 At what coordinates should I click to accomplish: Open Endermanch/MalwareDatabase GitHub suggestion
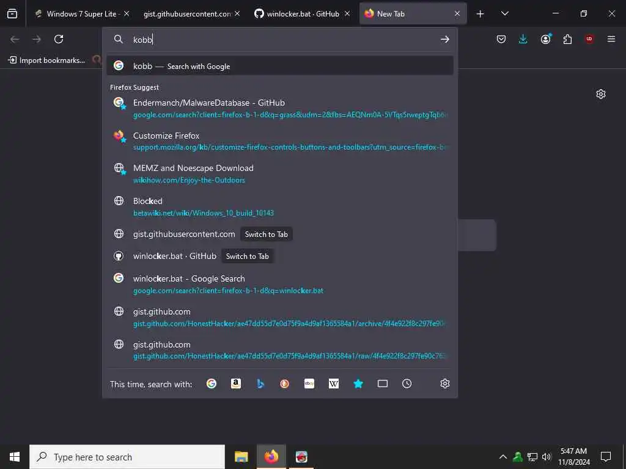(280, 109)
